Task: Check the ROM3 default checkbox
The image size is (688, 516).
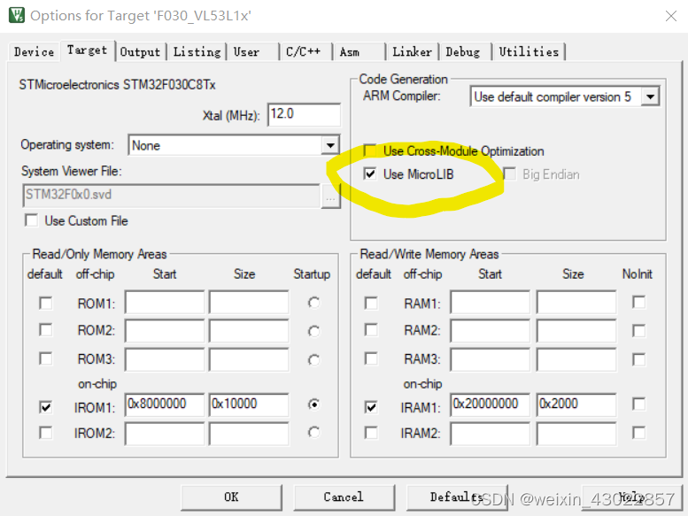Action: [46, 358]
